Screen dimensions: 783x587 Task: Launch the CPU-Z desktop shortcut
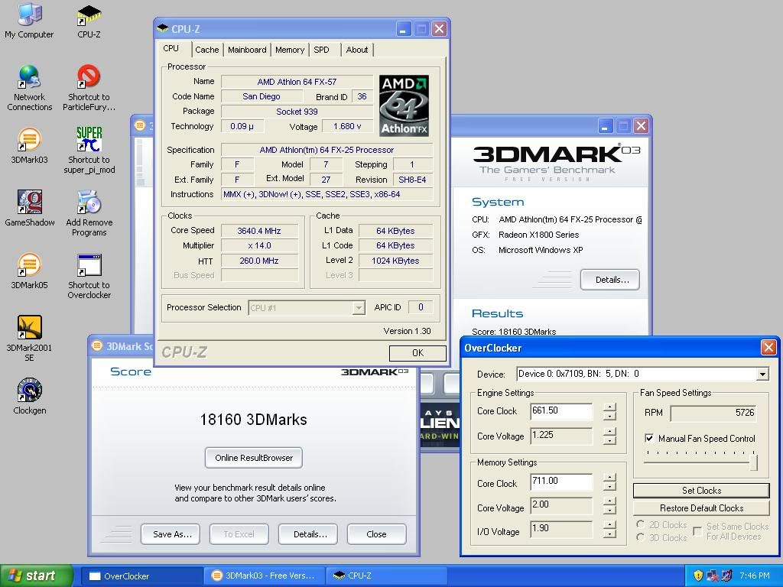pos(89,21)
